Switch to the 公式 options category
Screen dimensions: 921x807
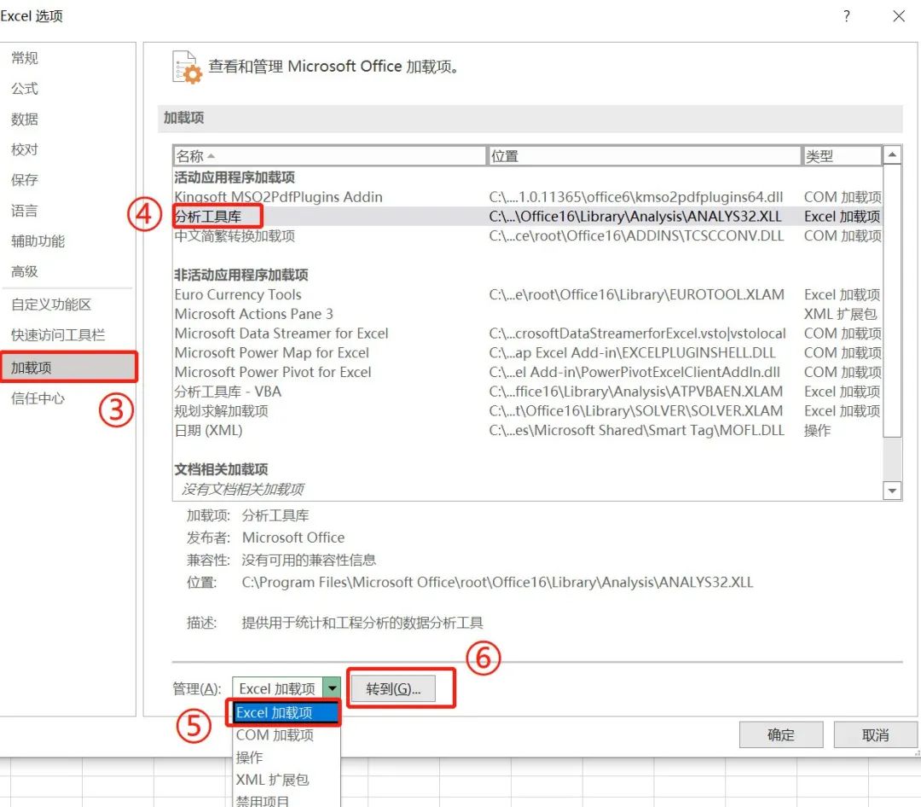pos(24,88)
